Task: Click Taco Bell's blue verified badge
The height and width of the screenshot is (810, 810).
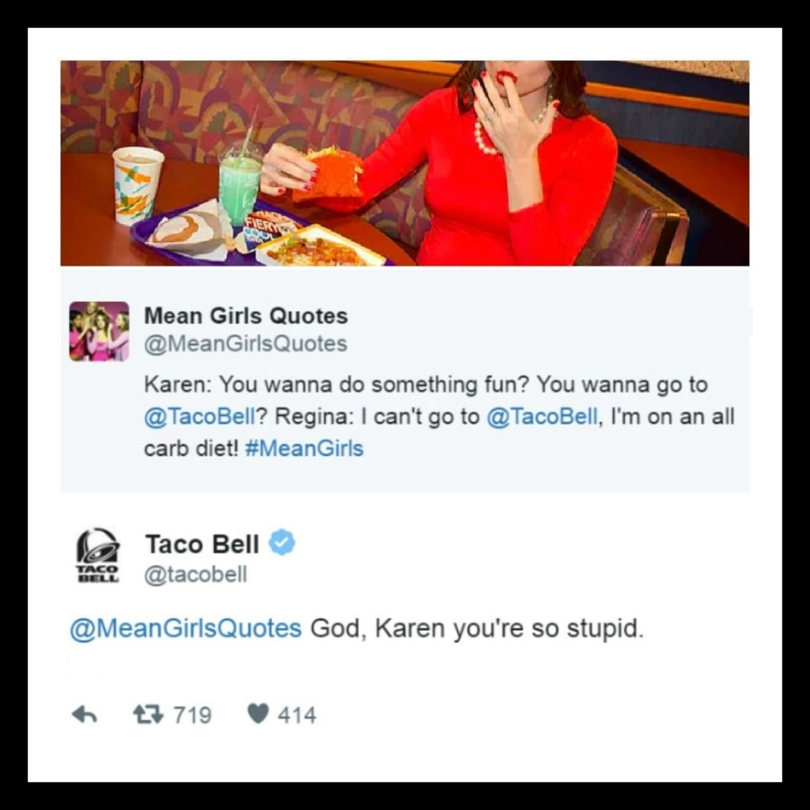Action: click(x=282, y=543)
